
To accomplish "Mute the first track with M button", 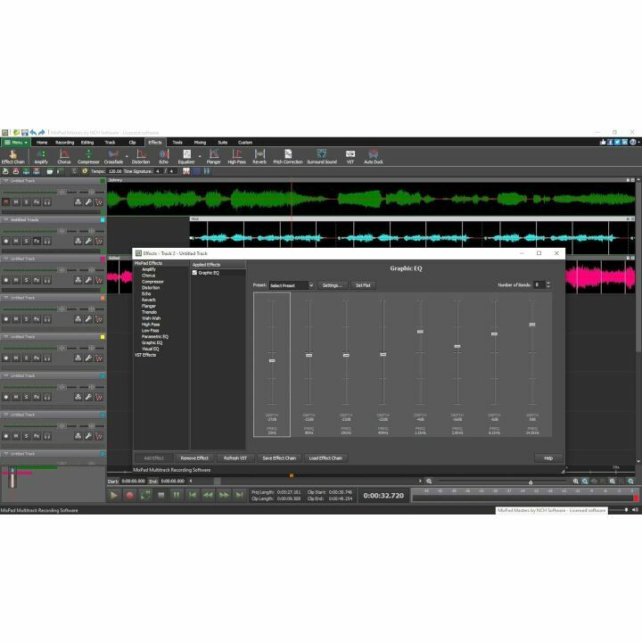I will coord(16,202).
